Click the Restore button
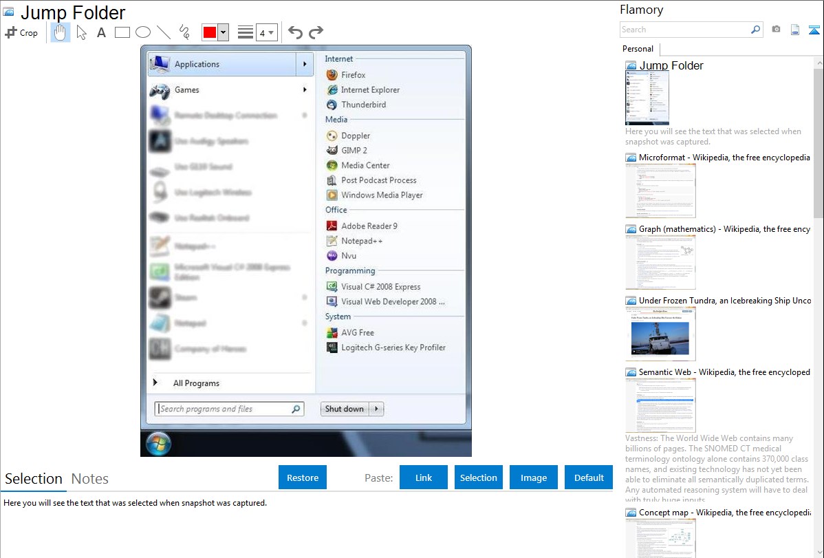824x558 pixels. [x=303, y=477]
